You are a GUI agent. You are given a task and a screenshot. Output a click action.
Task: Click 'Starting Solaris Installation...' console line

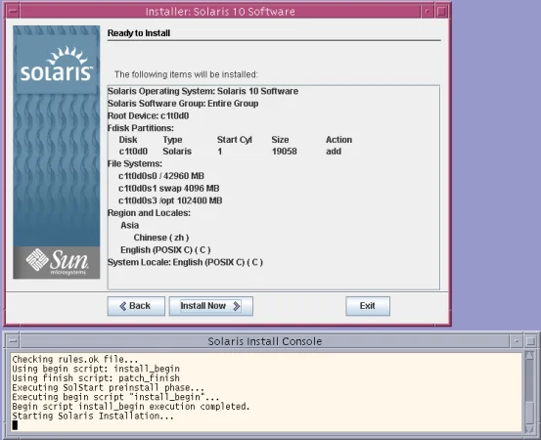point(93,416)
